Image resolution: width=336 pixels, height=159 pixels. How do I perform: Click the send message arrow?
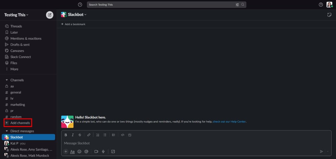(322, 152)
